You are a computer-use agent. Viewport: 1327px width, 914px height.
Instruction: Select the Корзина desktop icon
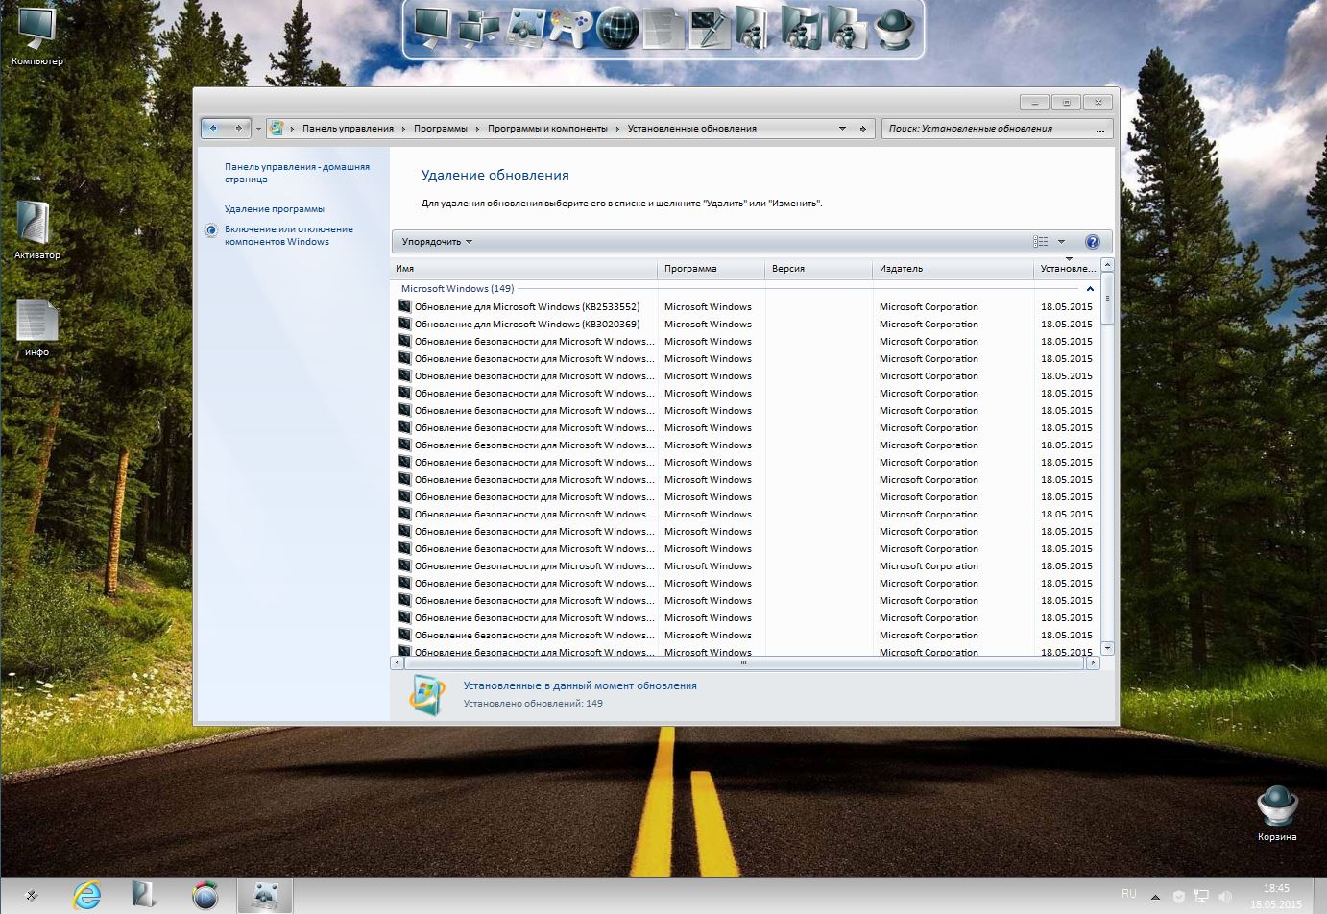(x=1277, y=814)
